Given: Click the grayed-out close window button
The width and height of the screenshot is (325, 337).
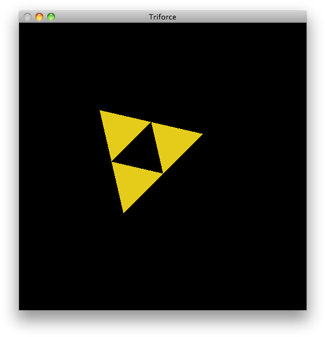Looking at the screenshot, I should coord(28,17).
